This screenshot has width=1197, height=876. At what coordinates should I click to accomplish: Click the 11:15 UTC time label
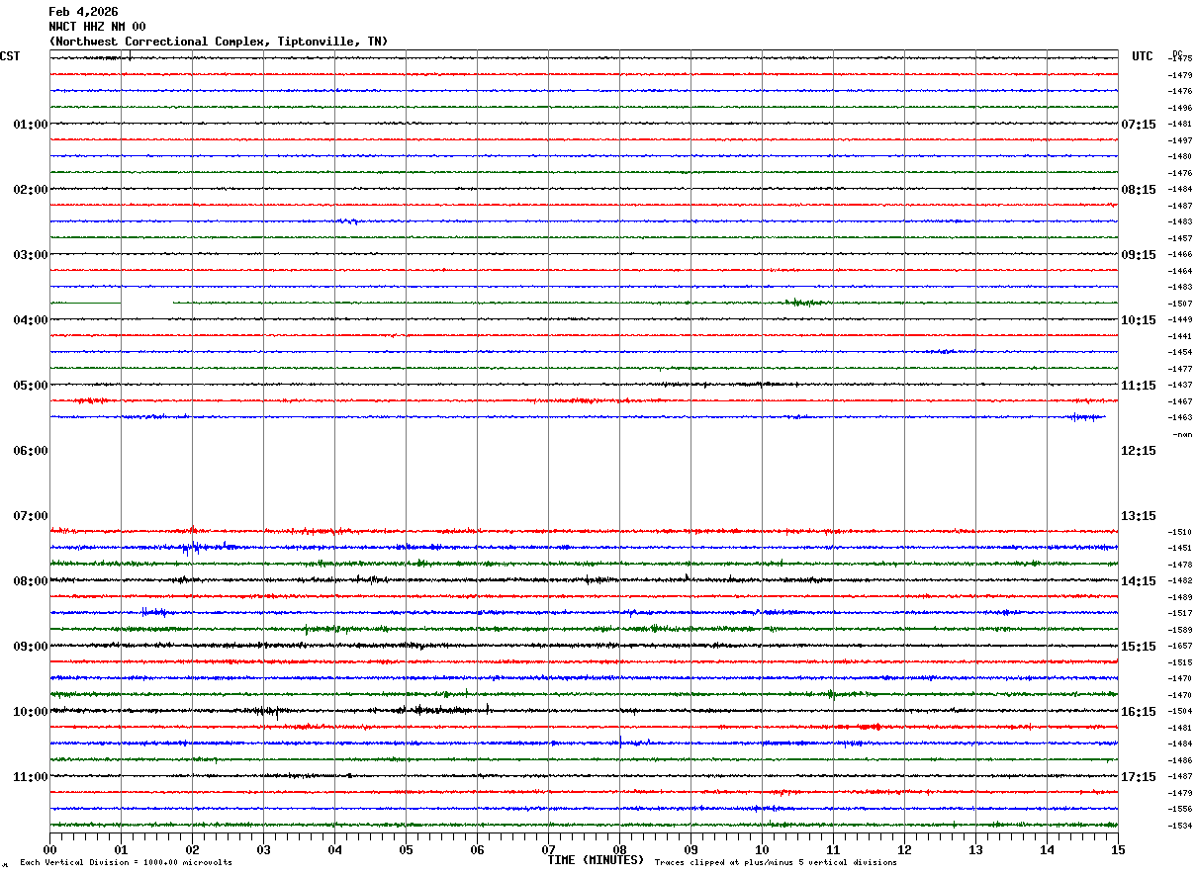click(1139, 386)
